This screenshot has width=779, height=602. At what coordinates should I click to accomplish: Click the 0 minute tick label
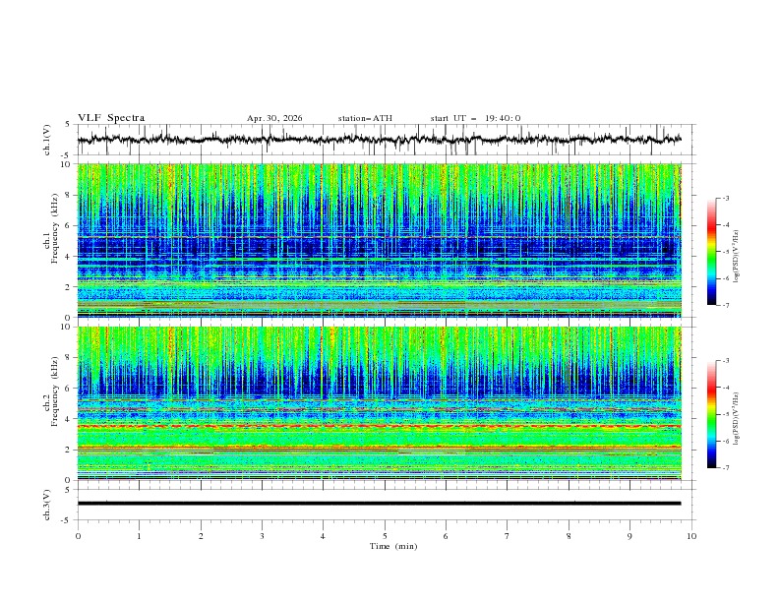point(78,536)
